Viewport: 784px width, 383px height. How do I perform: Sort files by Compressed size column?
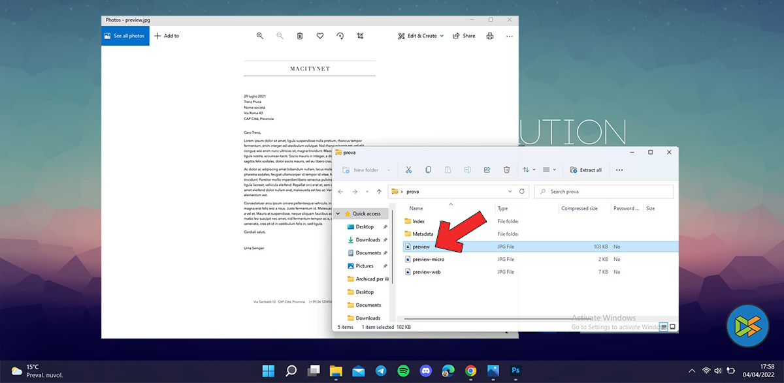579,208
